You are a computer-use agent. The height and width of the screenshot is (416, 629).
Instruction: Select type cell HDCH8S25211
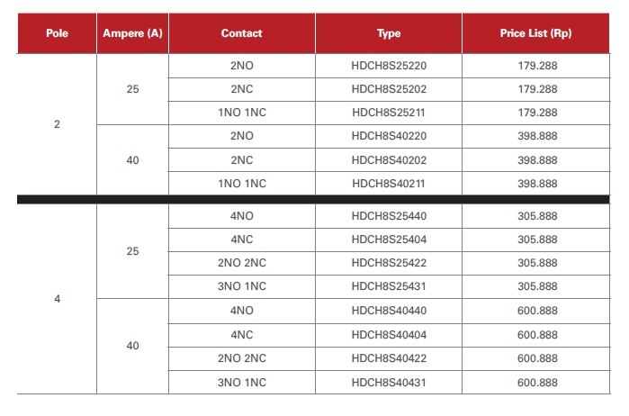point(389,113)
